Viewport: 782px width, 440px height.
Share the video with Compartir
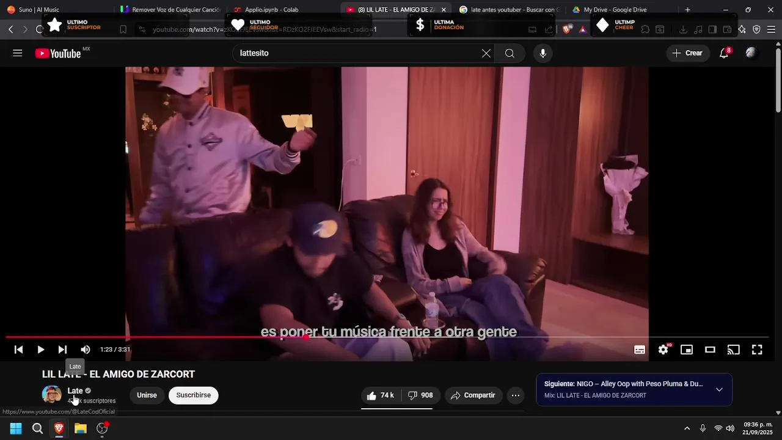point(473,395)
